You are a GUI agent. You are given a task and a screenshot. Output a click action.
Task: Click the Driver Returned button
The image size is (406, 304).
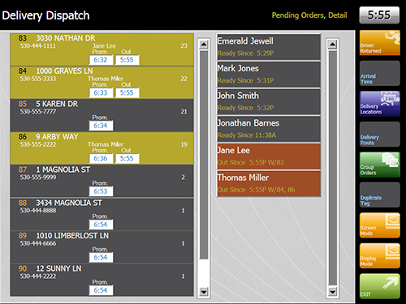[379, 43]
